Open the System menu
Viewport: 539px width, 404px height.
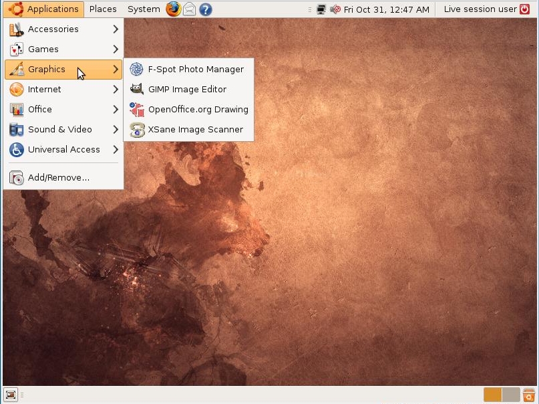click(144, 9)
